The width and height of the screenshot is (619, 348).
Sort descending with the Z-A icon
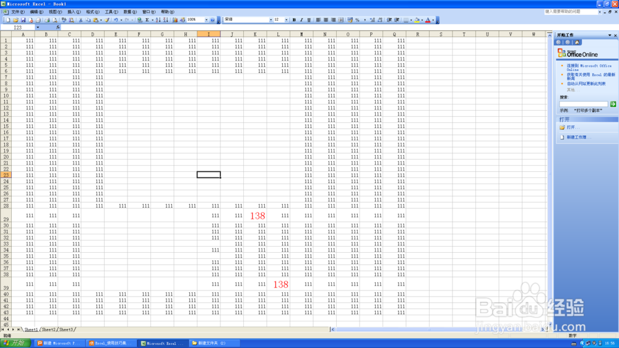point(165,20)
